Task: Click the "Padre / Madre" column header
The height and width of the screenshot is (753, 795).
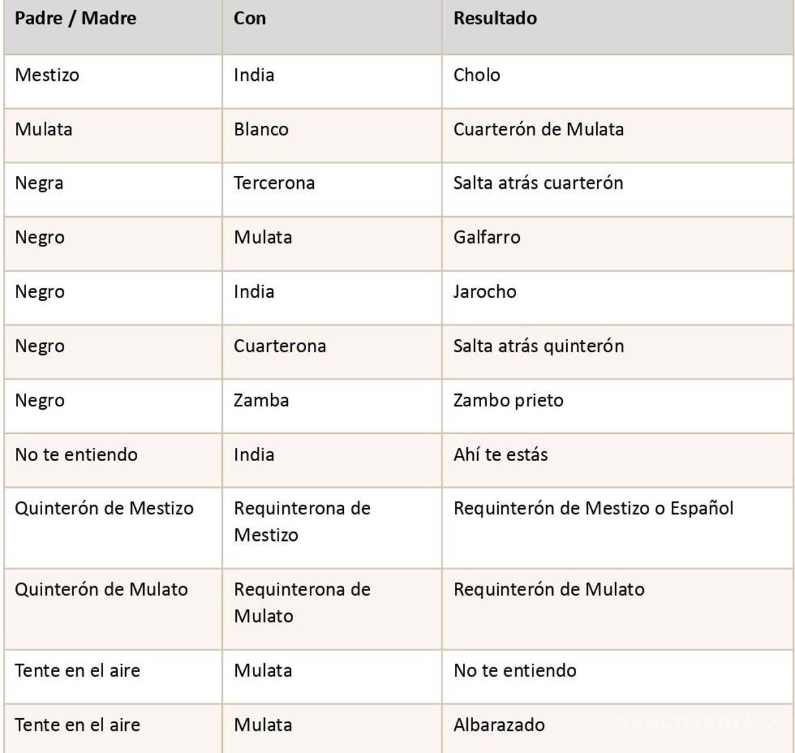Action: (75, 18)
